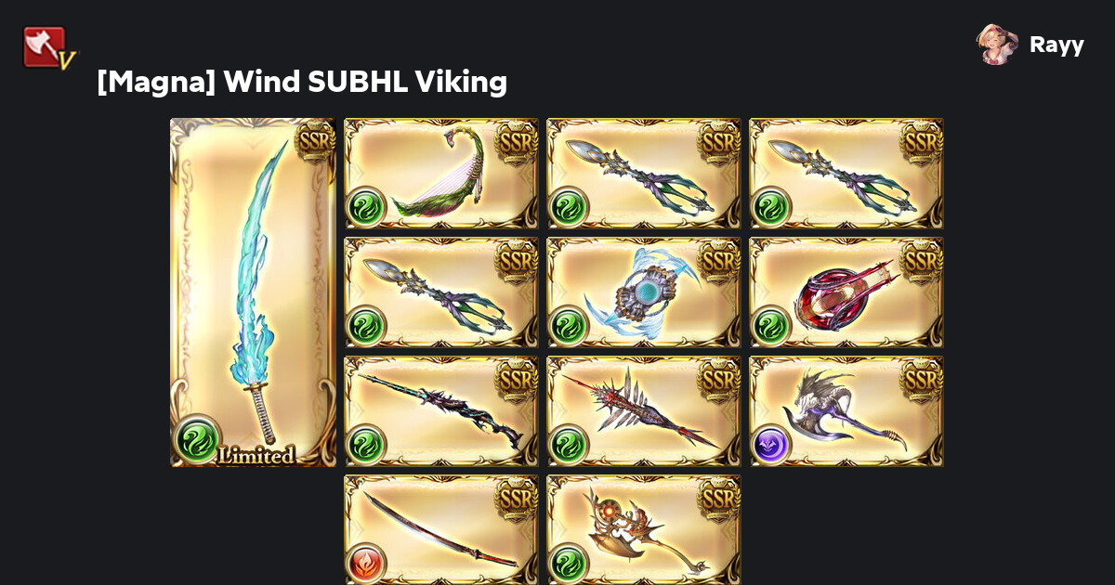
Task: Open Rayy's avatar picture
Action: pos(997,45)
